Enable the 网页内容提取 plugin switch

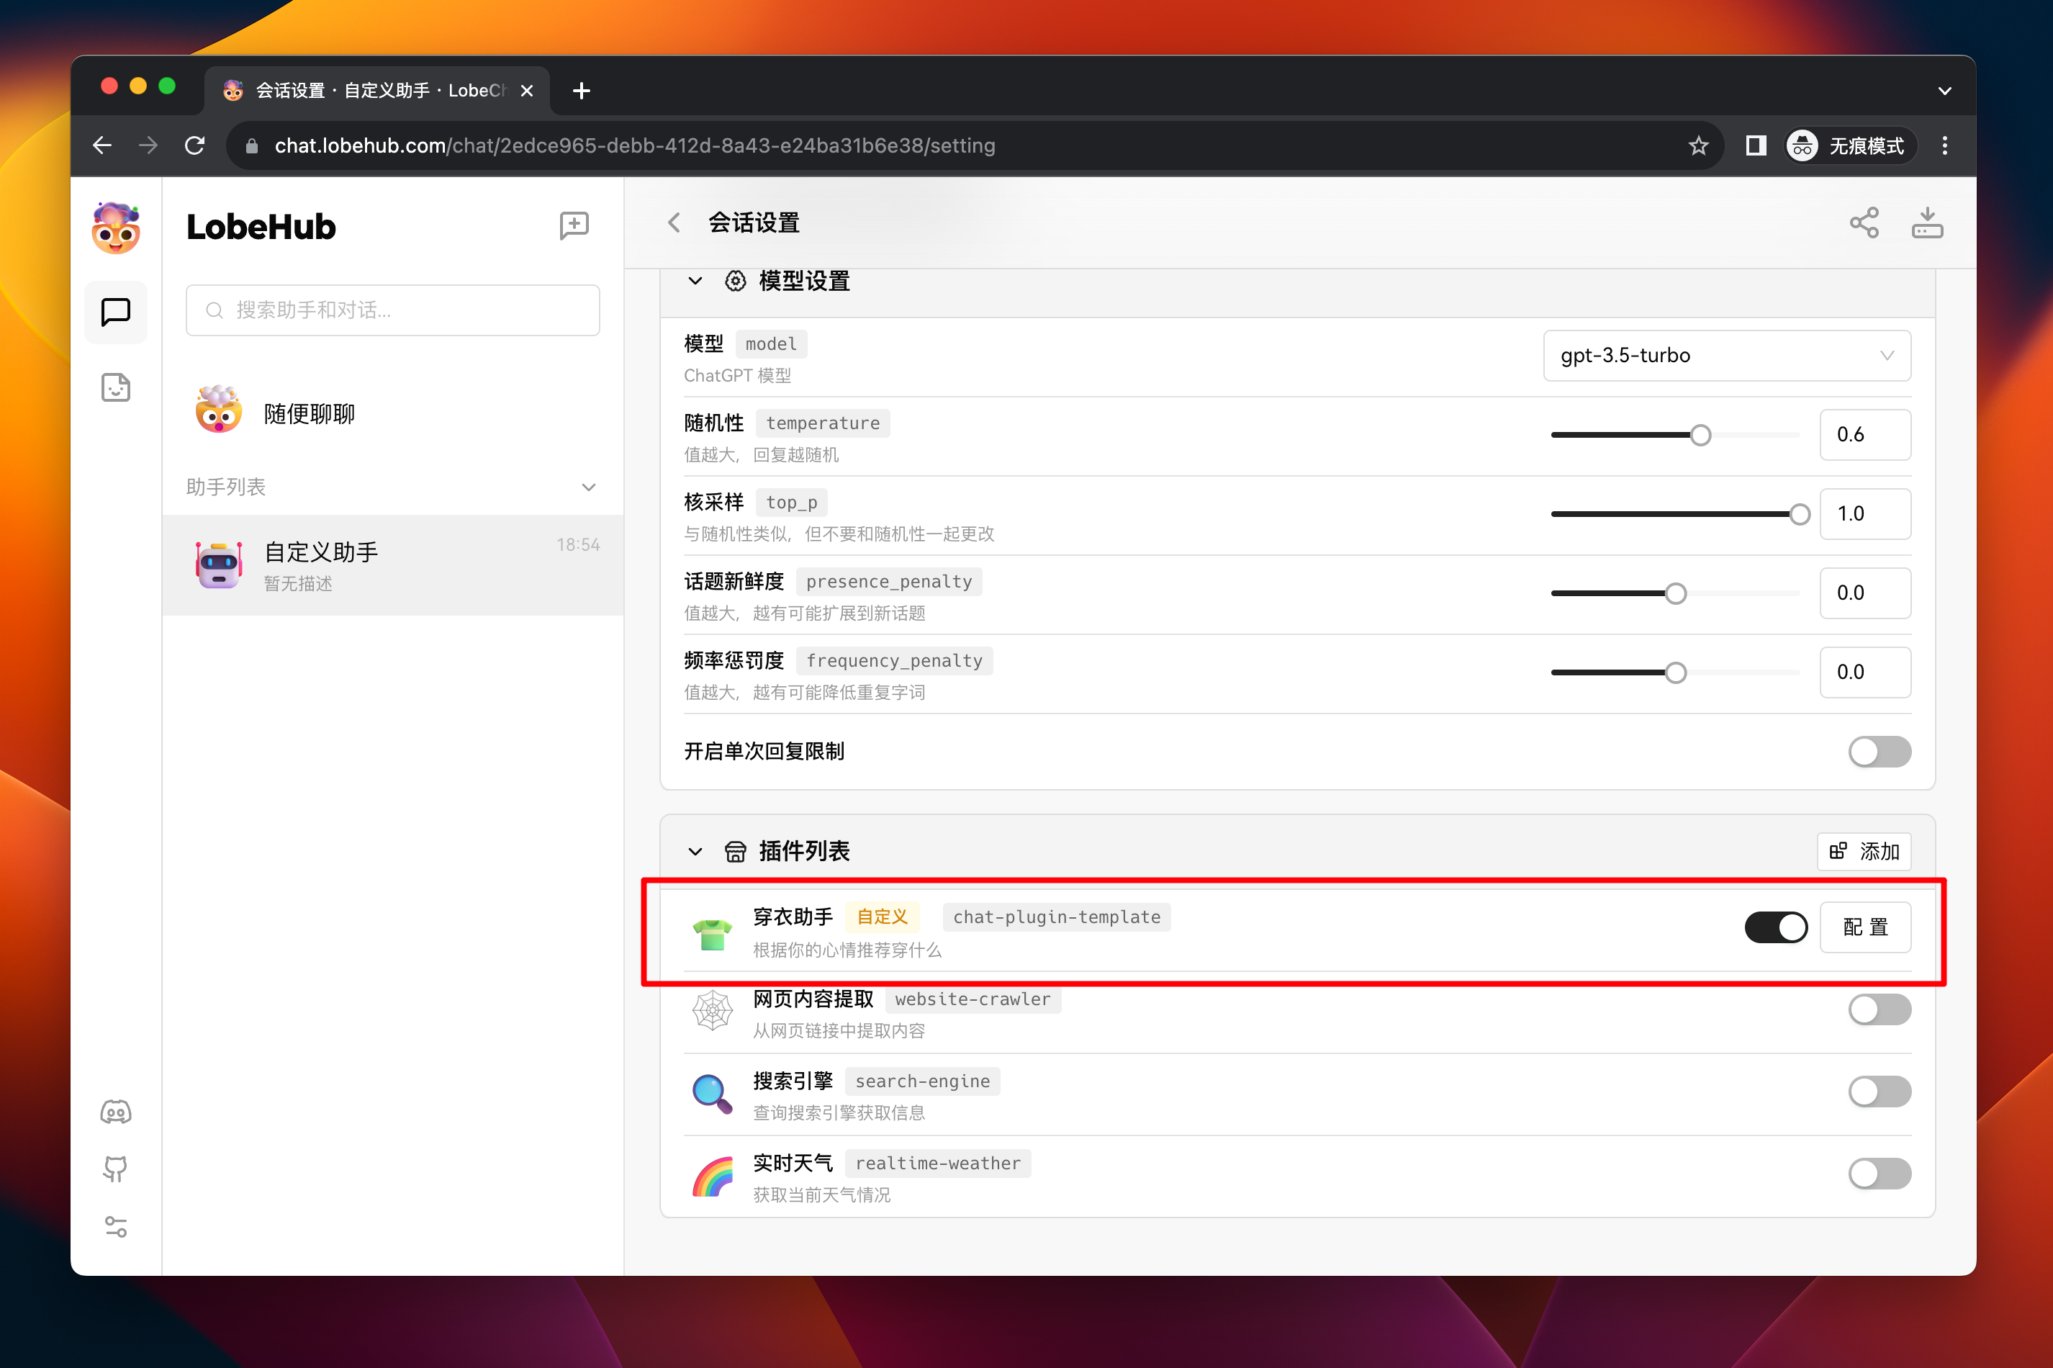coord(1879,1009)
